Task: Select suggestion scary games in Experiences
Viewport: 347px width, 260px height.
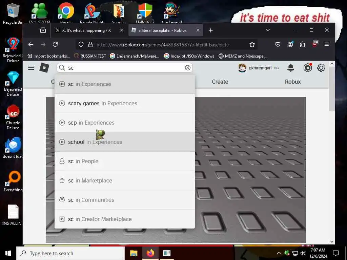Action: point(125,104)
